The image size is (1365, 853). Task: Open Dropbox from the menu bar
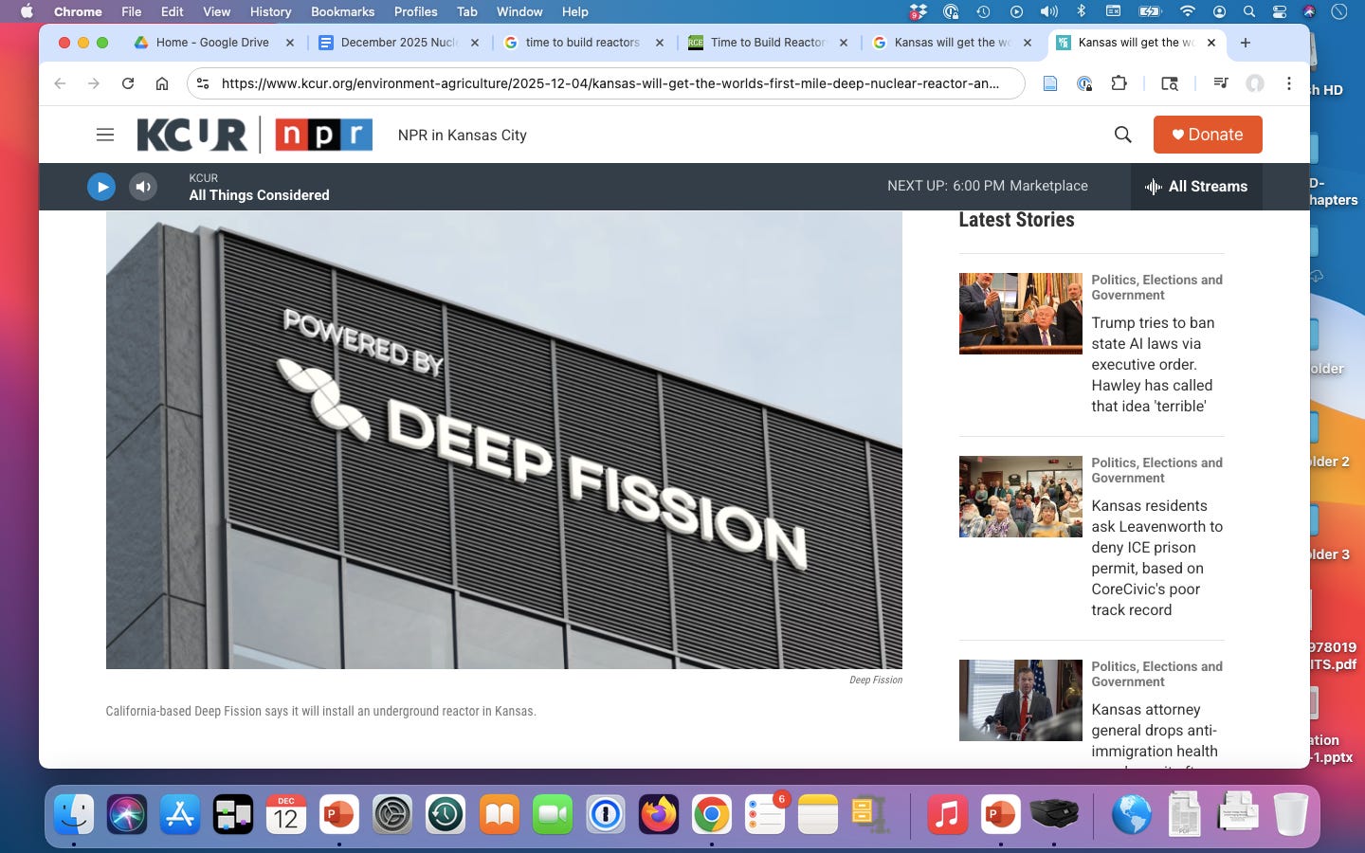click(x=918, y=11)
